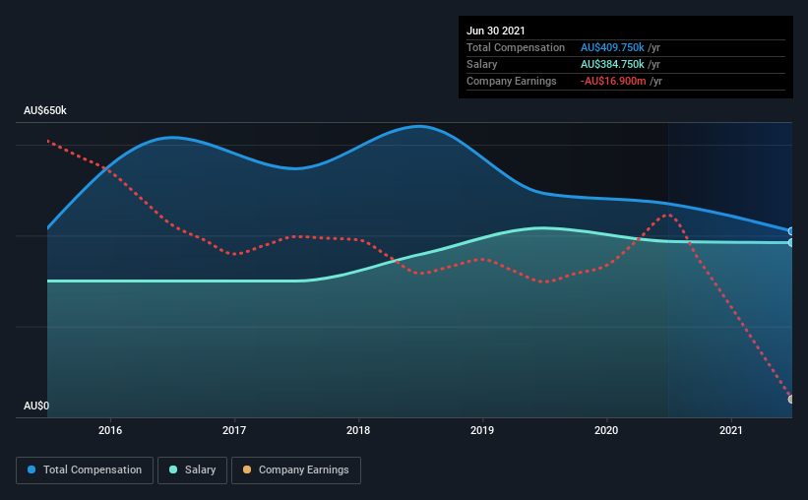Click the Total Compensation endpoint marker at 2021
This screenshot has height=500, width=808.
coord(791,231)
